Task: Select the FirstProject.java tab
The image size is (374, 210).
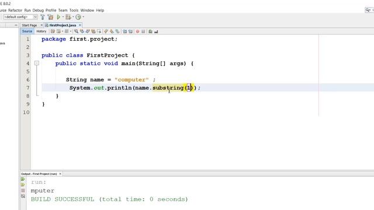Action: (x=63, y=25)
